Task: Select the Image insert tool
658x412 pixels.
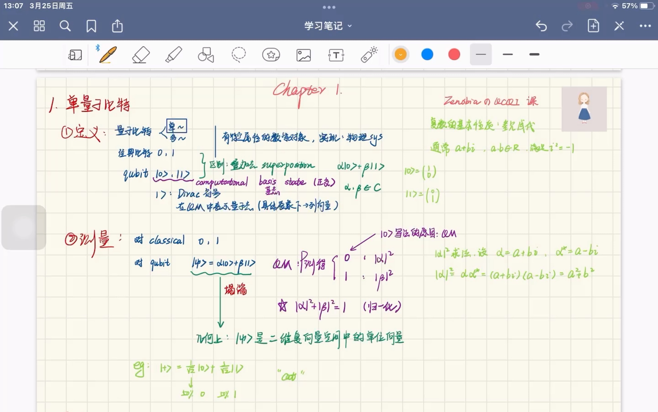Action: pyautogui.click(x=304, y=55)
